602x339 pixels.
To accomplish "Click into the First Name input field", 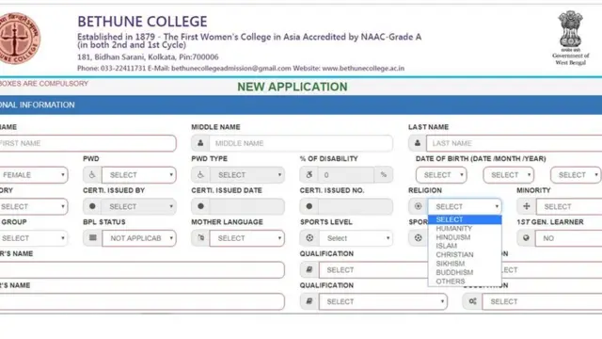I will (87, 143).
